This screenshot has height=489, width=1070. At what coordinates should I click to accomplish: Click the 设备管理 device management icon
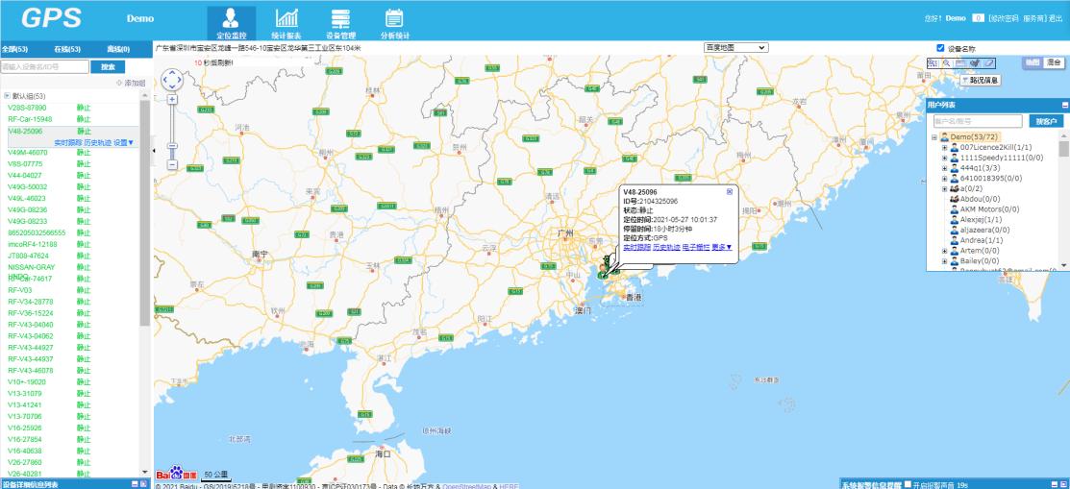(x=340, y=22)
